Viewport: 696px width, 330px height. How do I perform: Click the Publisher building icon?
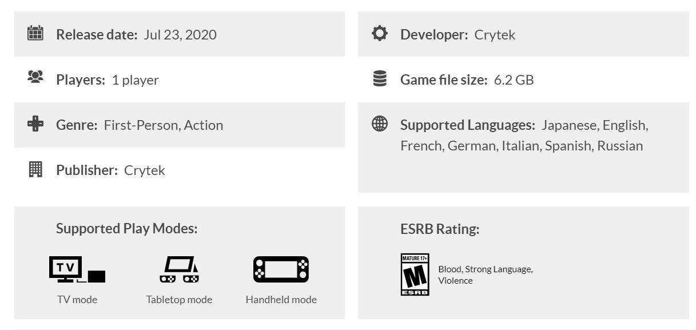35,169
